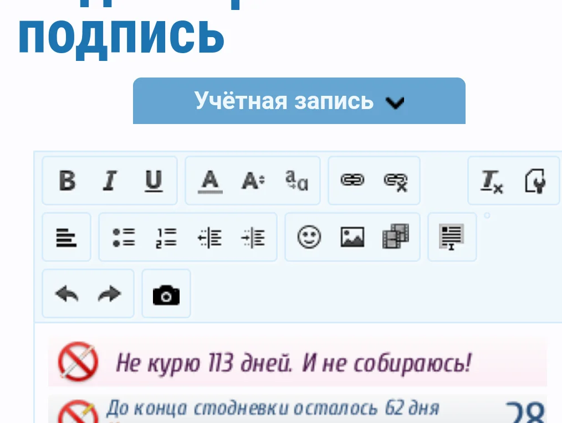The height and width of the screenshot is (423, 562).
Task: Click the 'До конца стодневки' banner
Action: (298, 409)
